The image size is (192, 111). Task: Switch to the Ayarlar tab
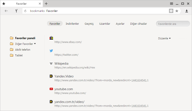click(x=120, y=24)
